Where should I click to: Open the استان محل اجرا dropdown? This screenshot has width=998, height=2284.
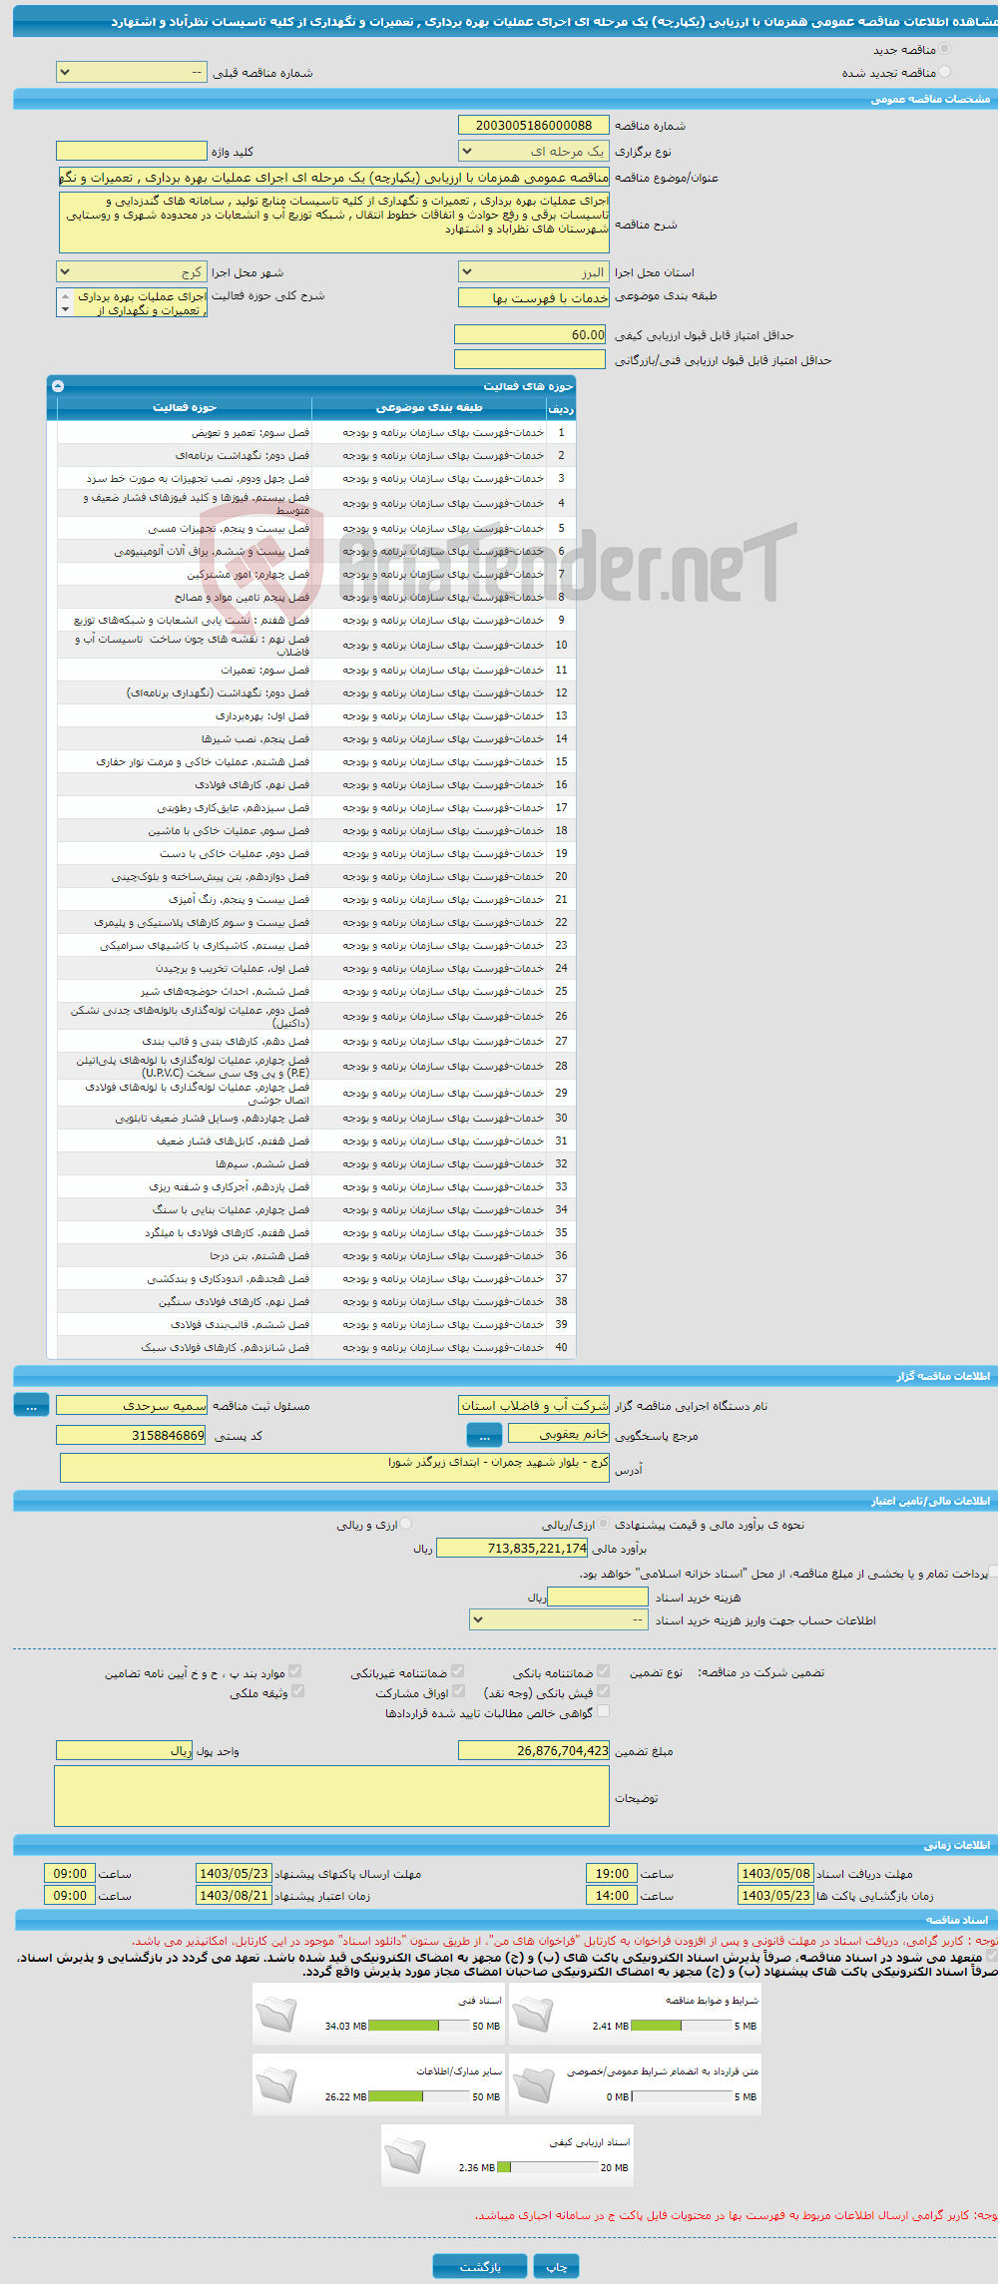pyautogui.click(x=533, y=271)
